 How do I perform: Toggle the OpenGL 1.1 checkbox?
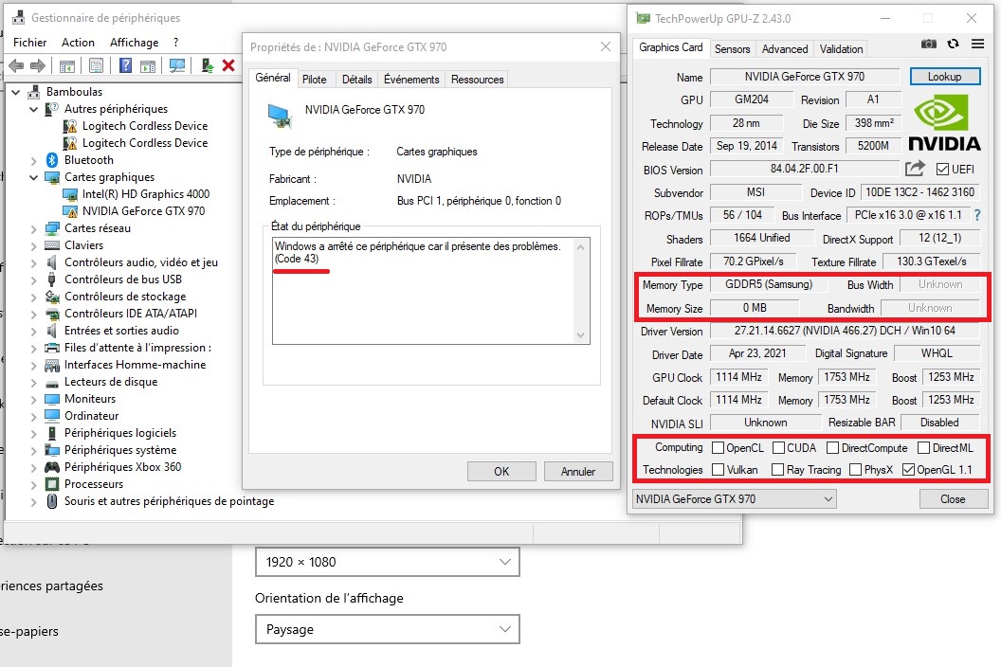point(908,470)
